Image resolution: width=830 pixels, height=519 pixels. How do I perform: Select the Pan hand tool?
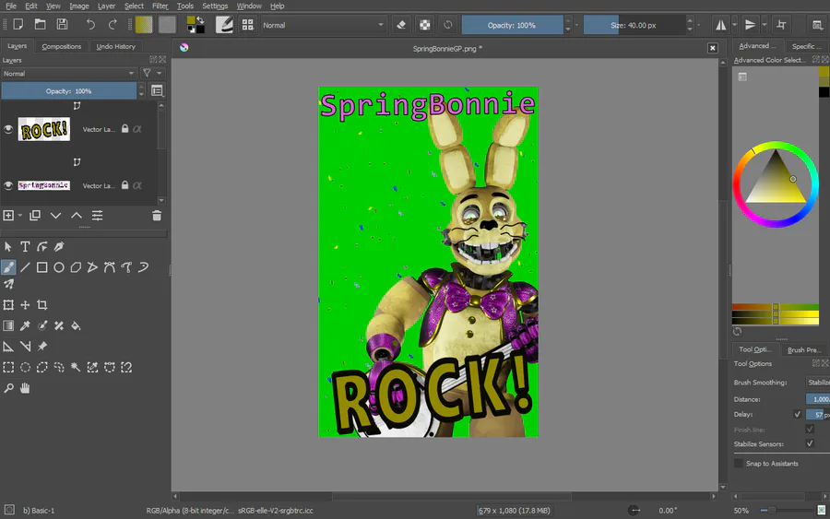click(x=25, y=388)
